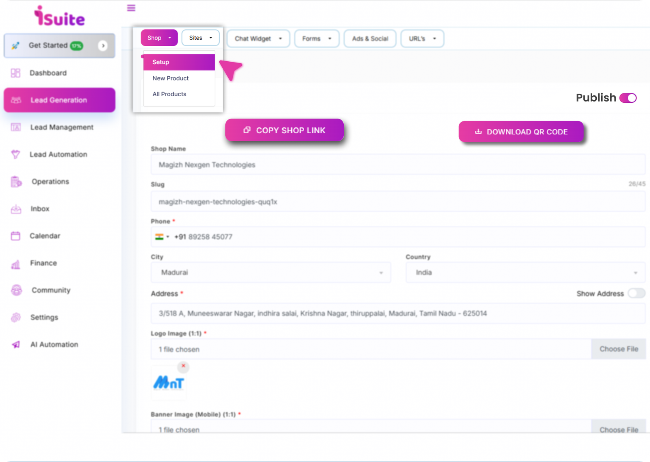Open AI Automation from the sidebar
Viewport: 650px width, 462px height.
(54, 344)
